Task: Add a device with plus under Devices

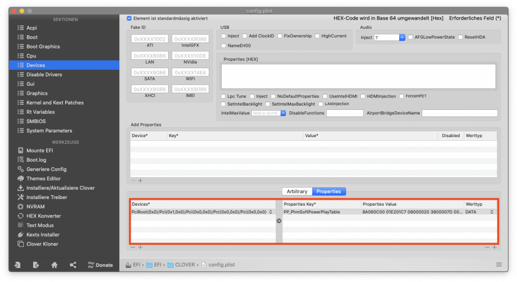Action: click(x=141, y=247)
